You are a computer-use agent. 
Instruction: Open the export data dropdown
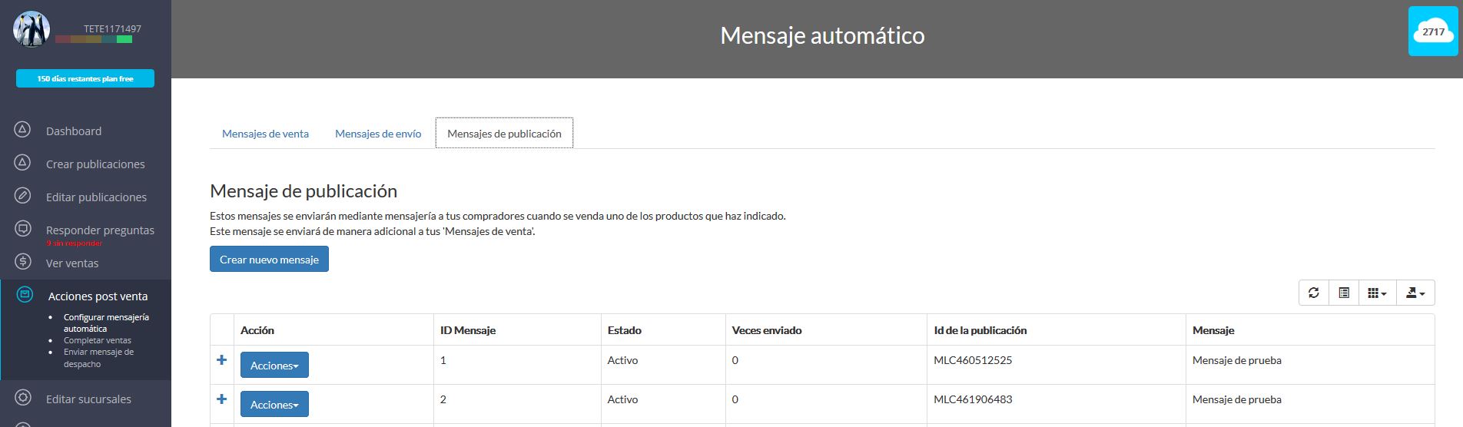[1415, 293]
